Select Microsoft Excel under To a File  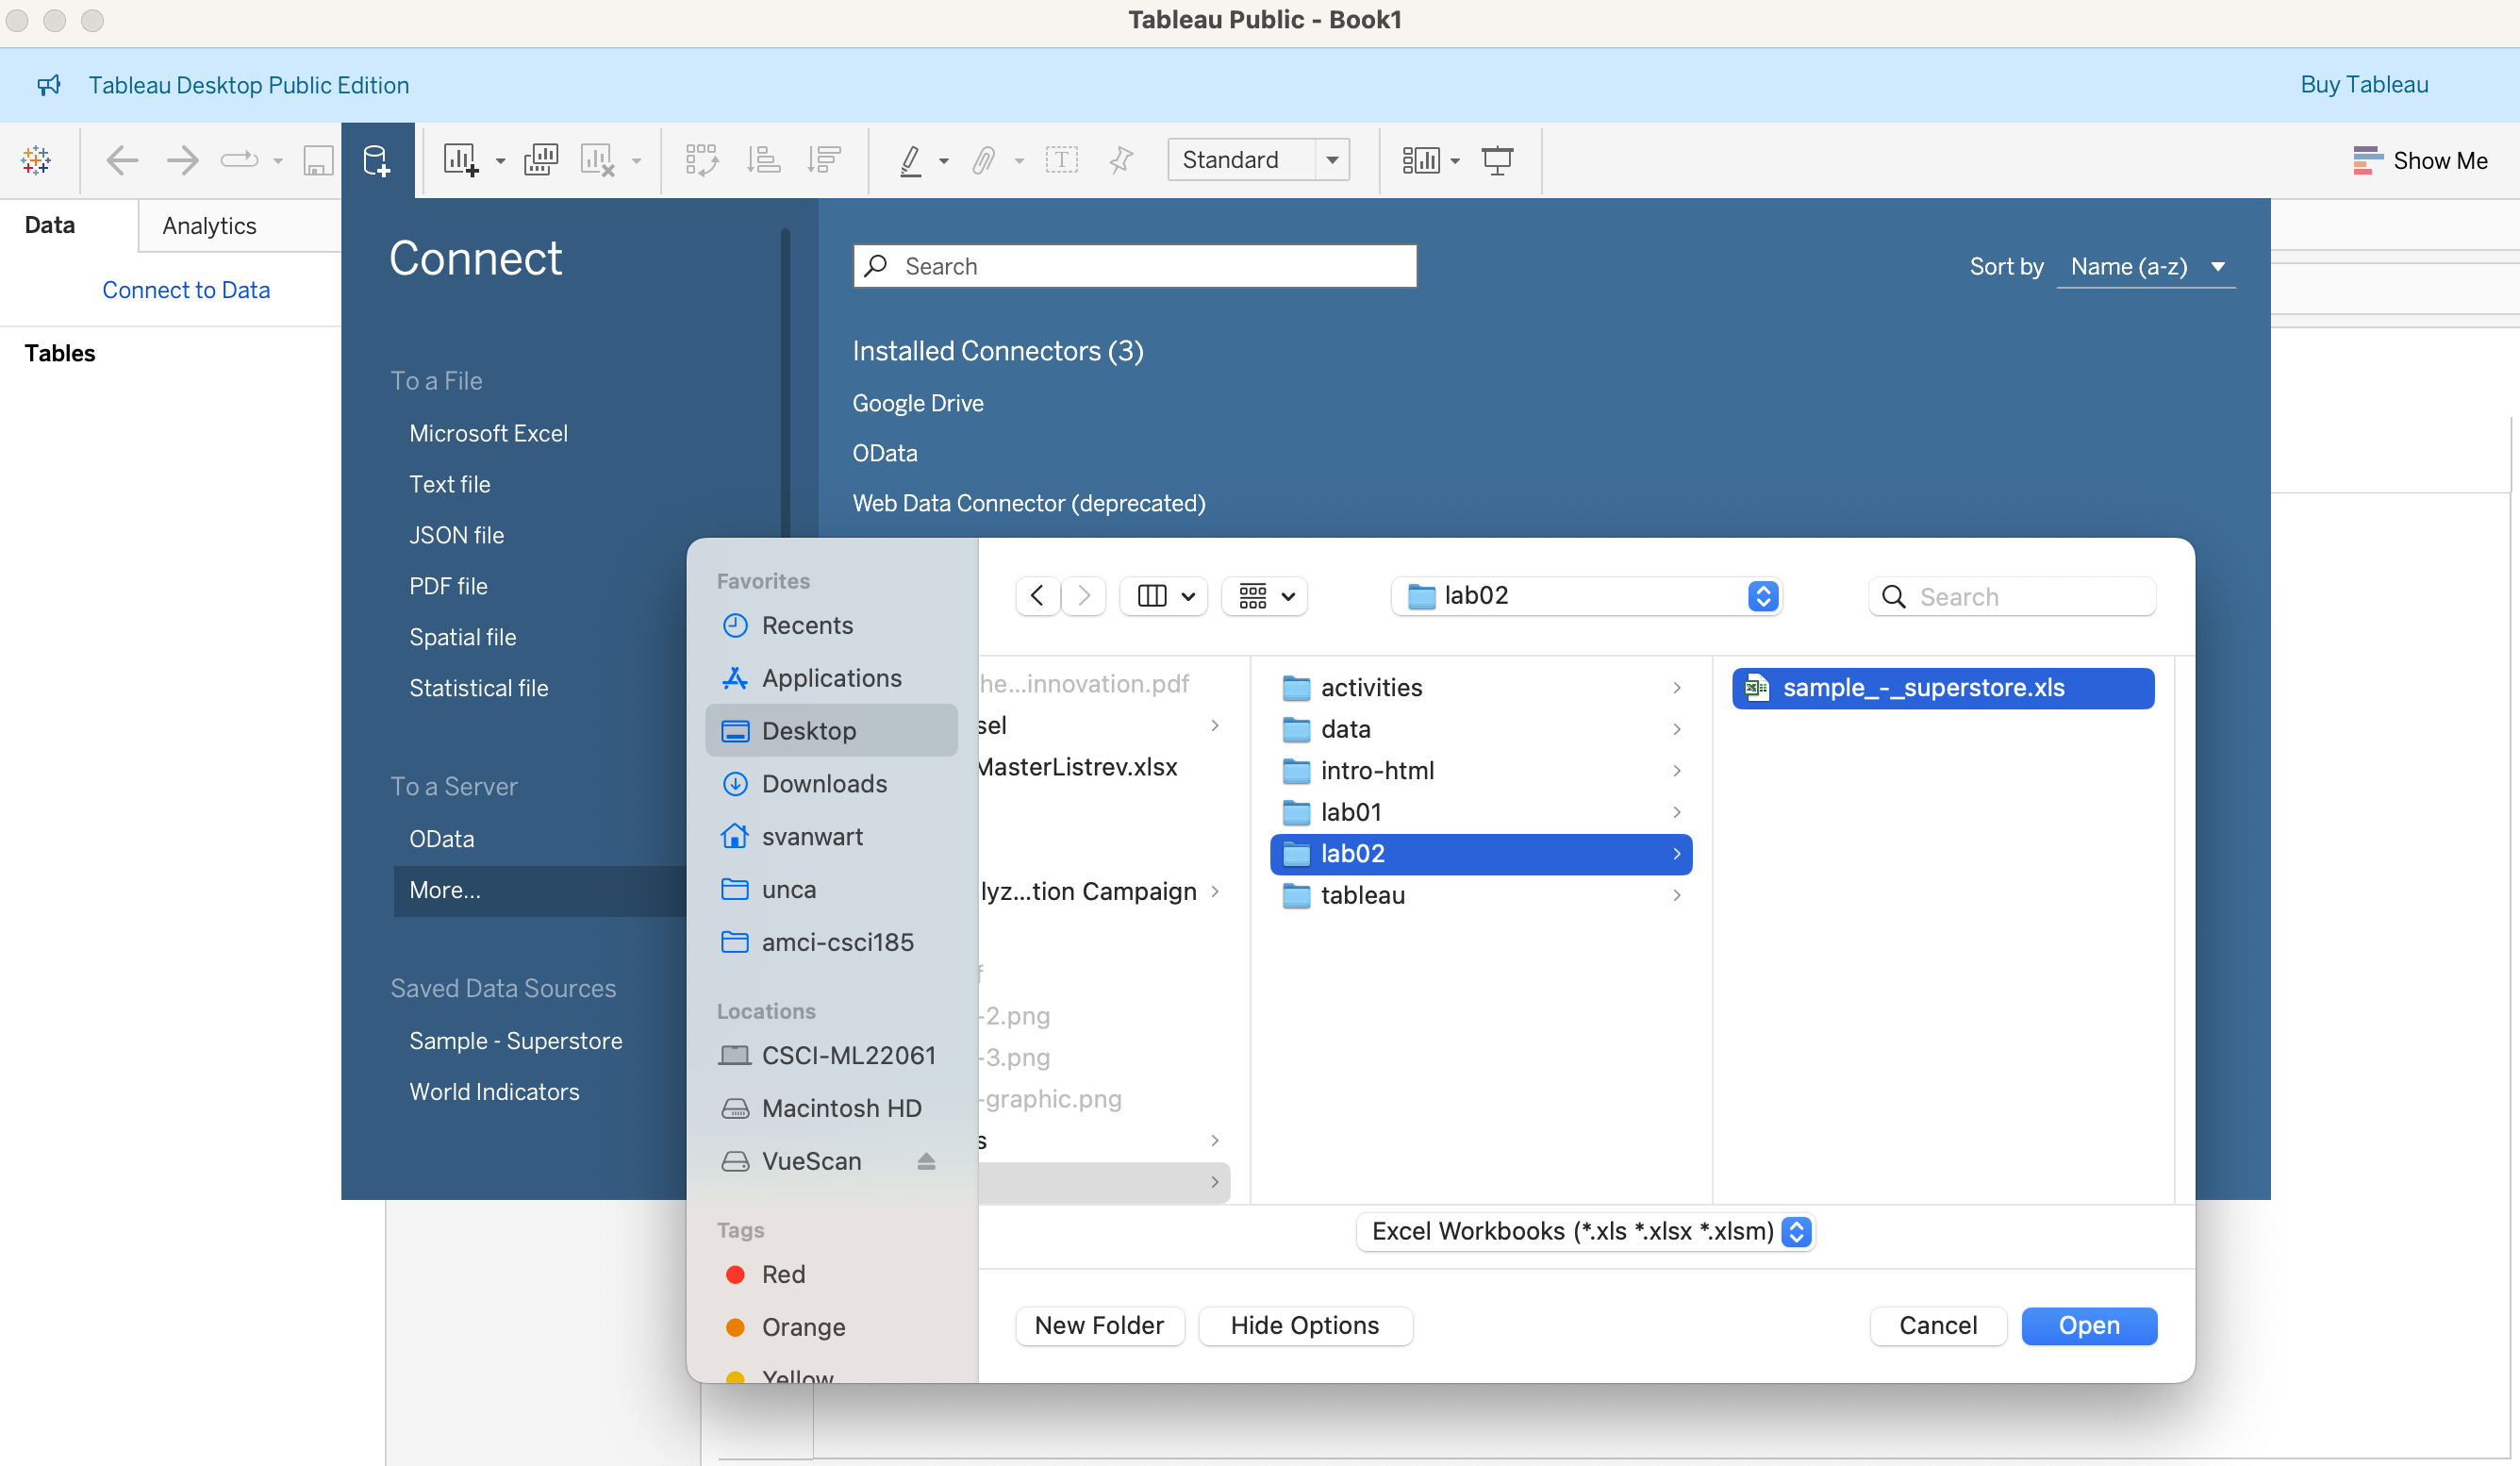click(488, 433)
